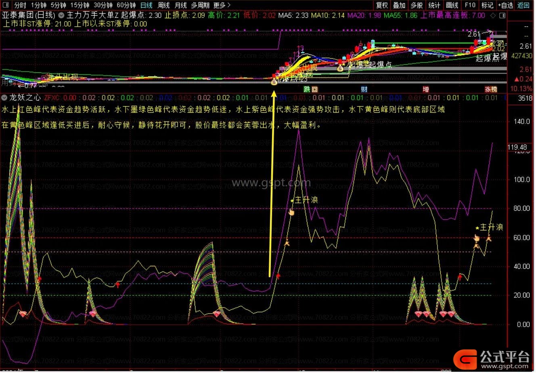Click the MA10: 2.14 readout
The height and width of the screenshot is (373, 536).
click(328, 15)
